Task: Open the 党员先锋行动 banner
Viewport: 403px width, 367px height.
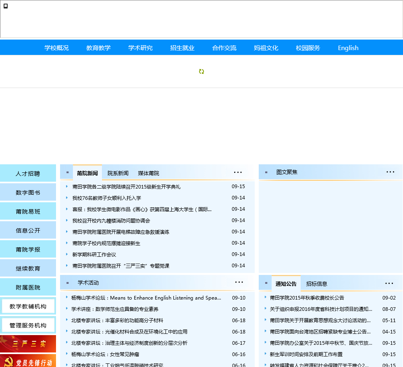Action: (28, 361)
